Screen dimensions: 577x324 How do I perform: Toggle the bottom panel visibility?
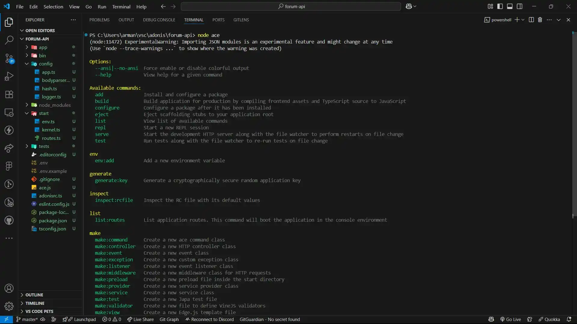[x=510, y=6]
